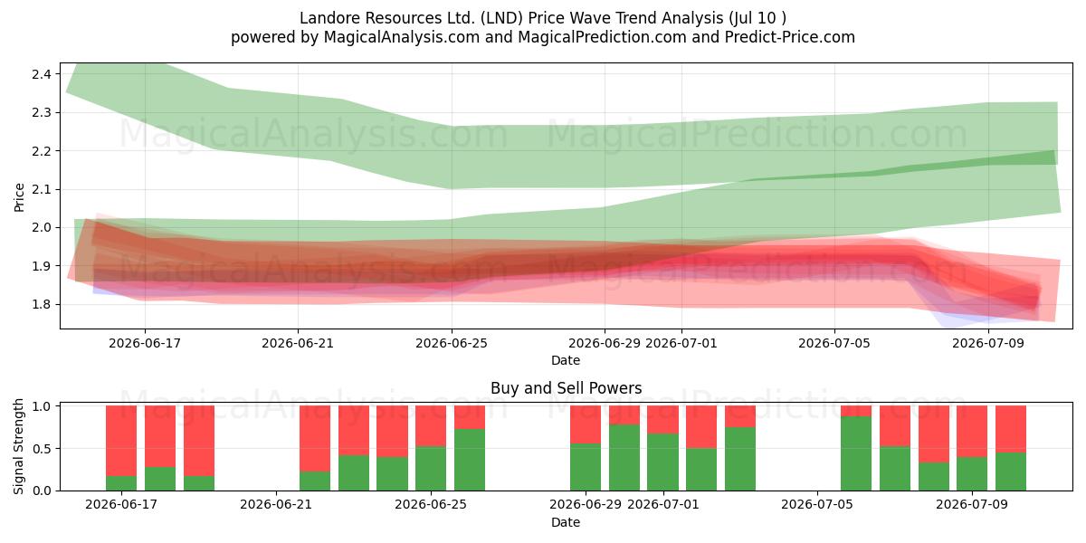Click the 'powered by MagicalAnalysis.com' subtitle line

pyautogui.click(x=543, y=37)
